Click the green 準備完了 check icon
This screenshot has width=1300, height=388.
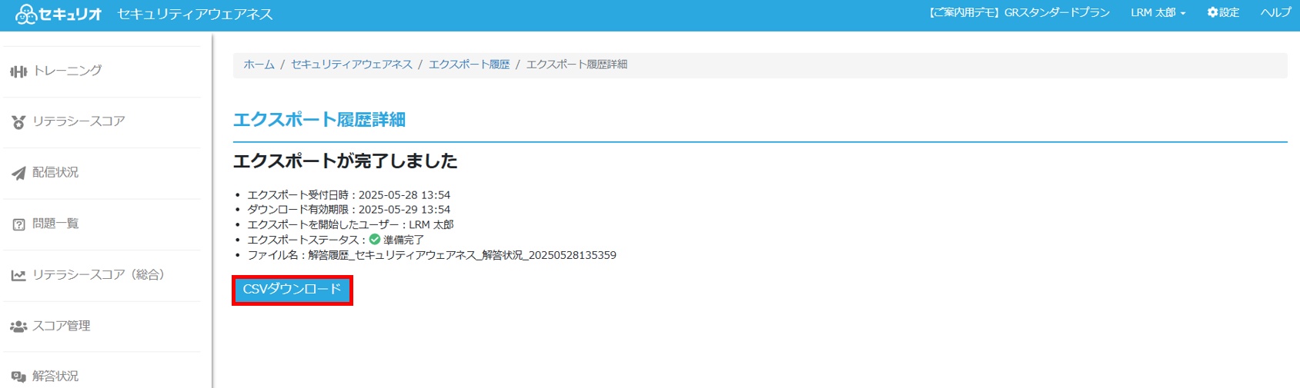click(375, 240)
